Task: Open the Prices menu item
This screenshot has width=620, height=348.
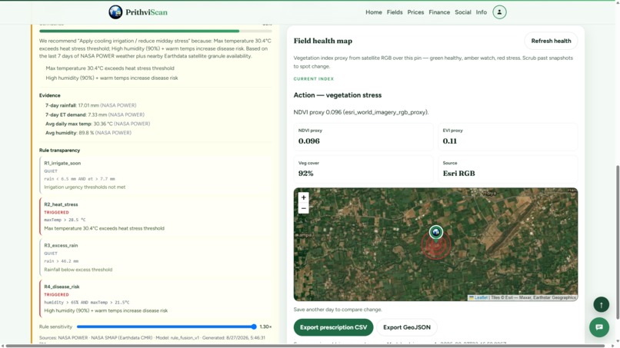Action: [415, 12]
